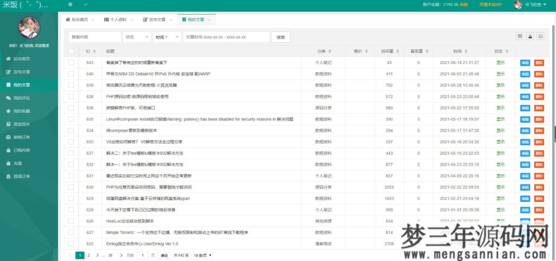
Task: Delete the article with ID 640
Action: tap(539, 74)
